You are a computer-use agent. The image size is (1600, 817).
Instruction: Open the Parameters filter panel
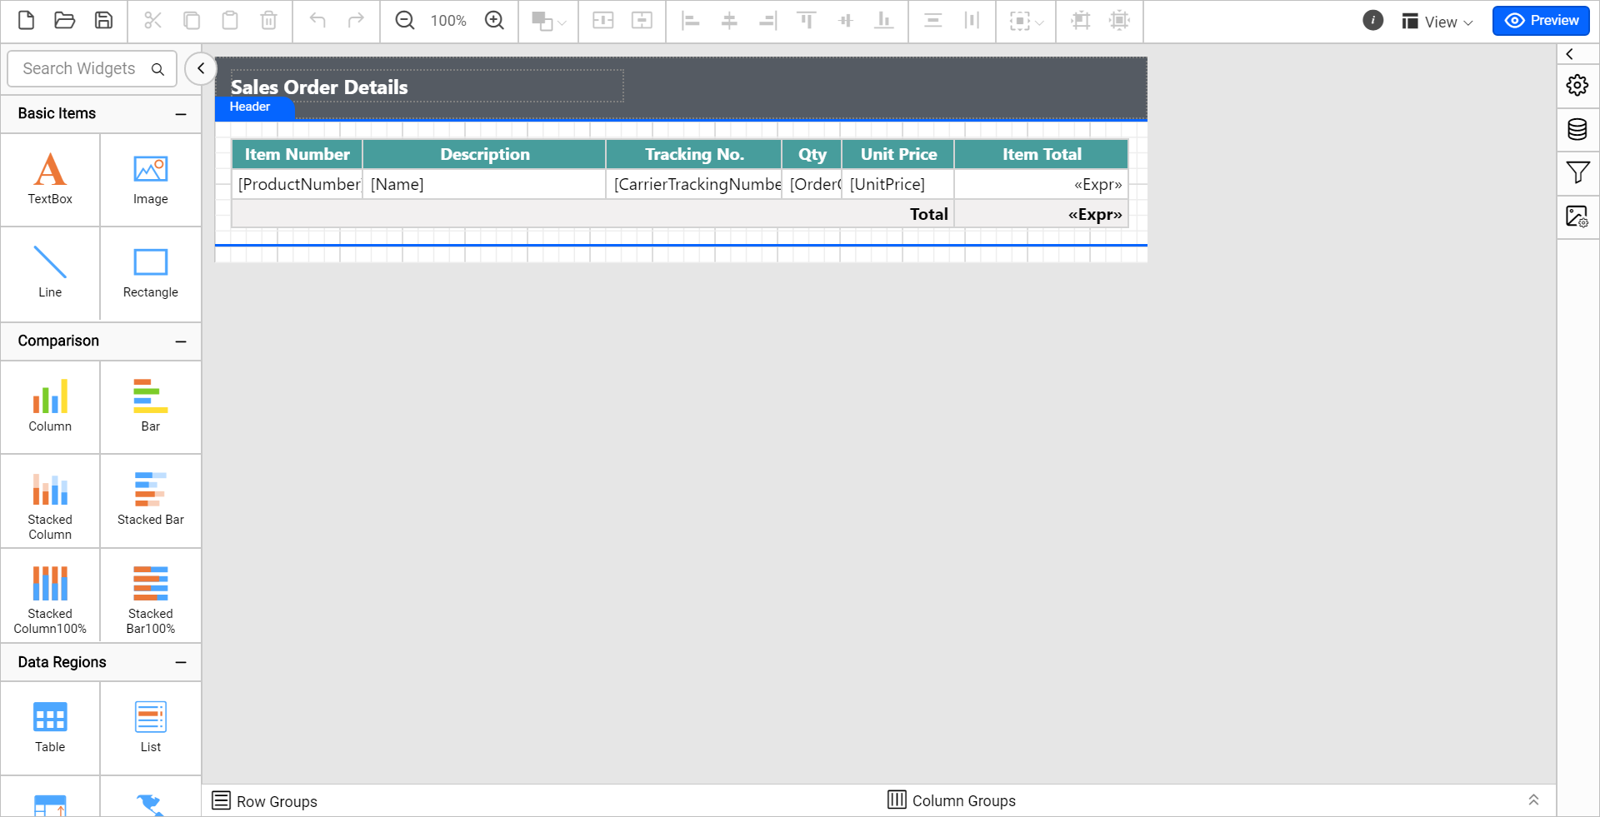1577,172
